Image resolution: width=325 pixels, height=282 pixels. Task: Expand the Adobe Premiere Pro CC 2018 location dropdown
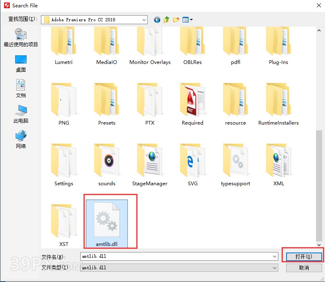click(144, 20)
